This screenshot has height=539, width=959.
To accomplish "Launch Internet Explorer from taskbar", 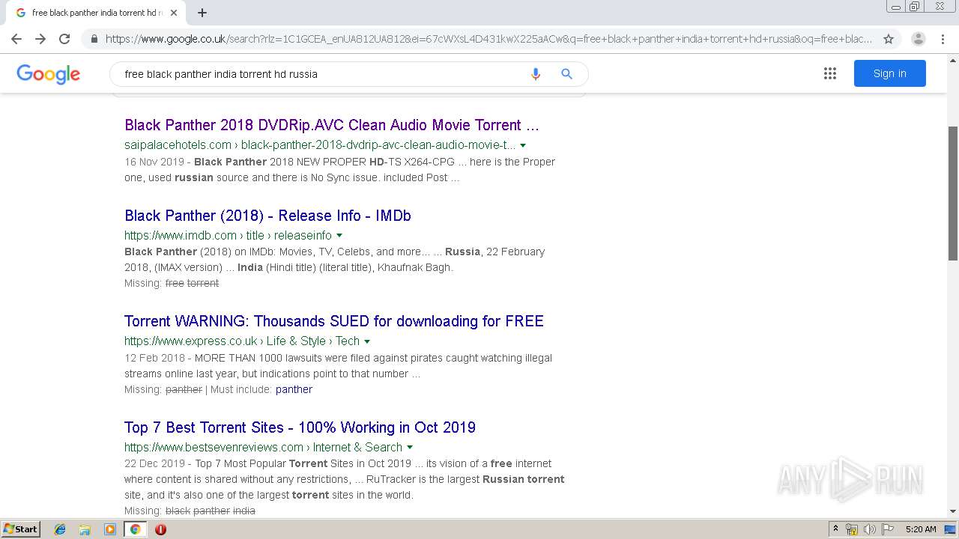I will [60, 529].
